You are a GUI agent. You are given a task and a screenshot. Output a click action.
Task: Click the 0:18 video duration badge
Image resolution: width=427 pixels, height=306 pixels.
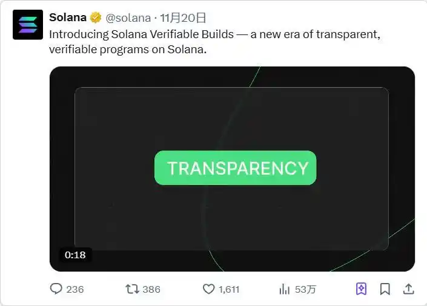tap(75, 255)
